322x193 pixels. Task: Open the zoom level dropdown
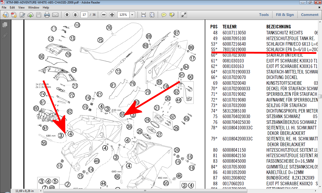[x=132, y=15]
